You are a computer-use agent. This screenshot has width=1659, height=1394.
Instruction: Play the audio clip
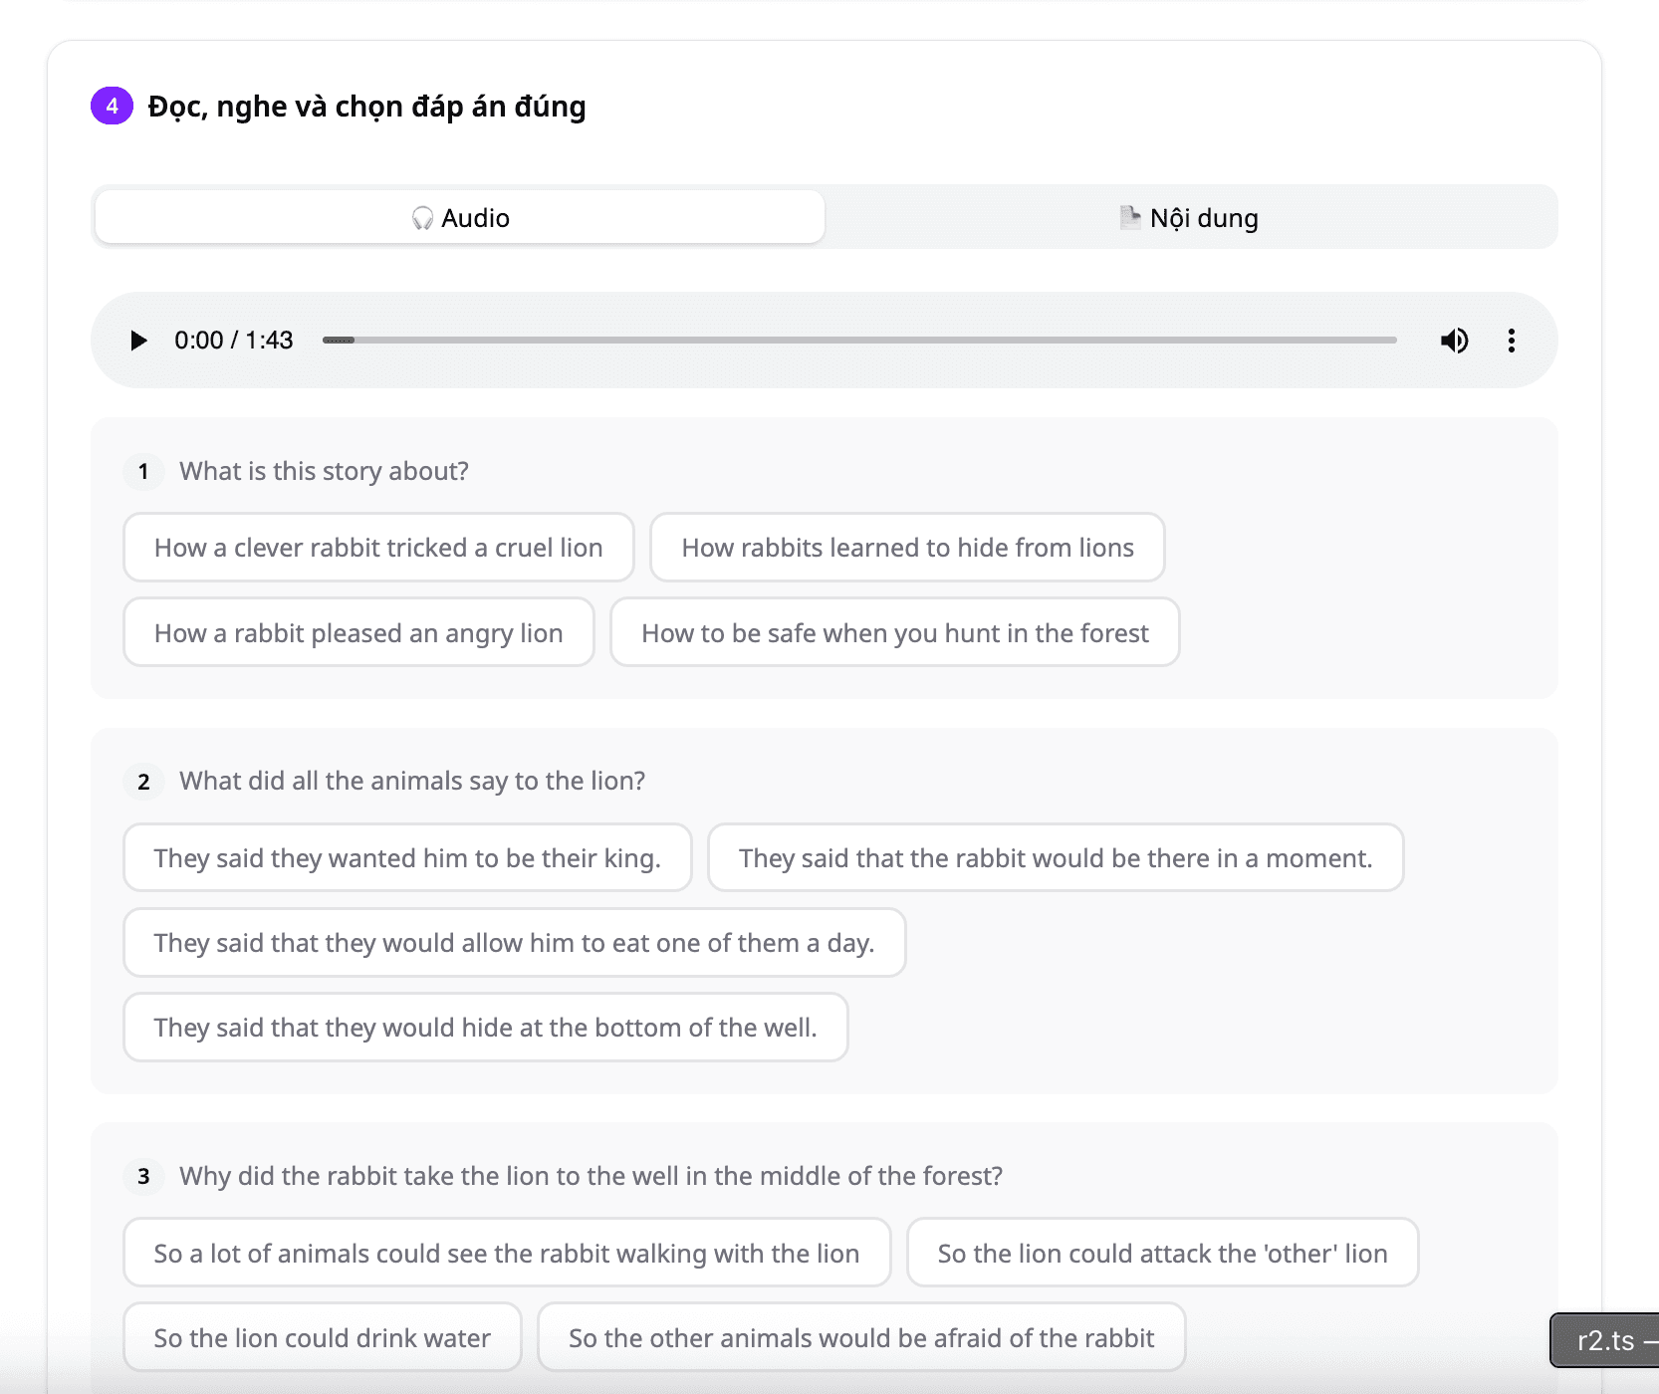point(138,341)
